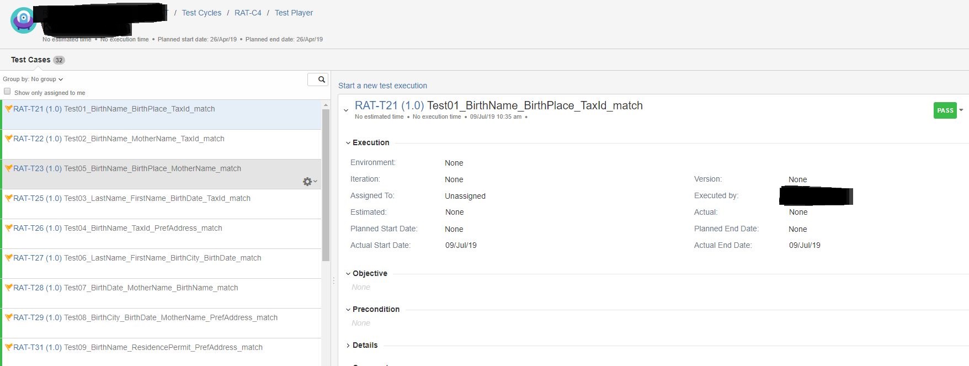Go to Test Cycles breadcrumb
This screenshot has width=969, height=366.
pos(201,13)
